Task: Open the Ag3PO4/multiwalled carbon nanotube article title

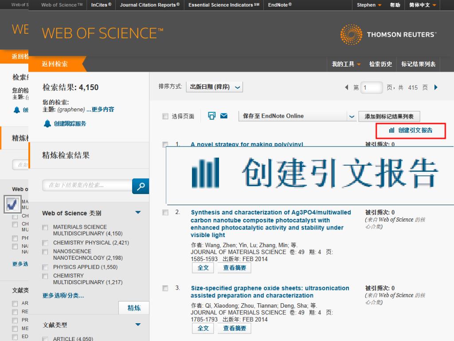Action: pos(271,224)
